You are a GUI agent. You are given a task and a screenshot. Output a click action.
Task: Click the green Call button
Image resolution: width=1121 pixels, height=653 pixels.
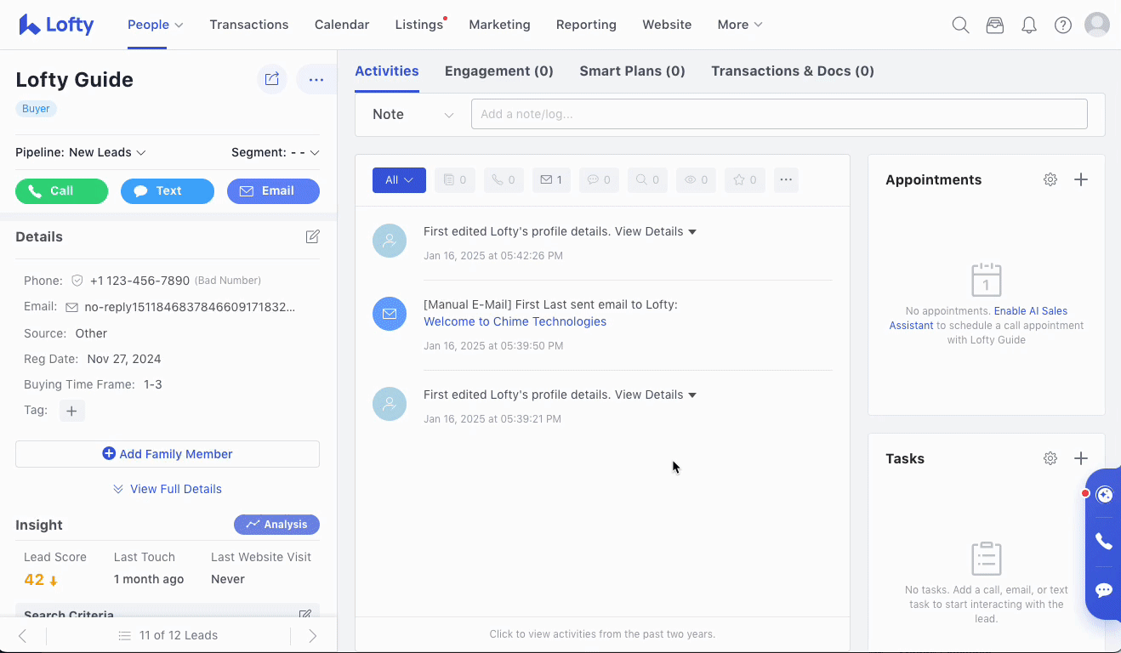point(62,191)
